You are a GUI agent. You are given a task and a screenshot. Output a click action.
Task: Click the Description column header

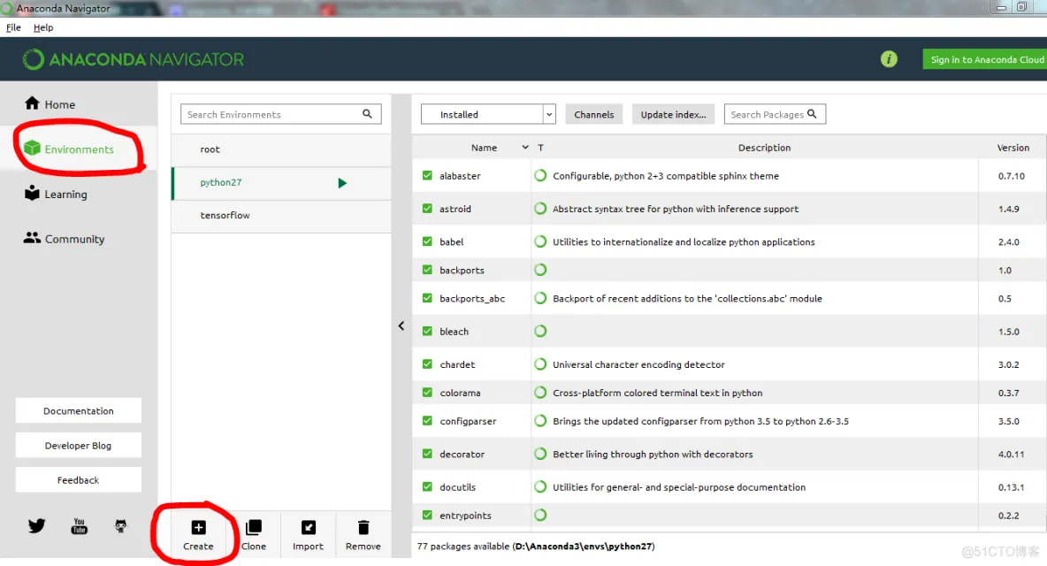764,148
